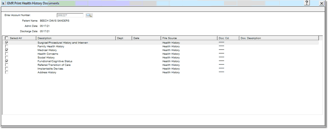Check the Family Health History checkbox
This screenshot has width=328, height=129.
[7, 46]
